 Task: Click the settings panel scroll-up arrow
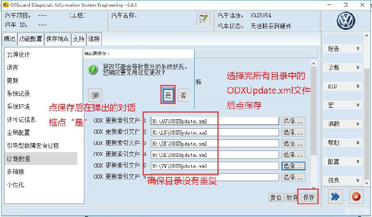click(314, 63)
